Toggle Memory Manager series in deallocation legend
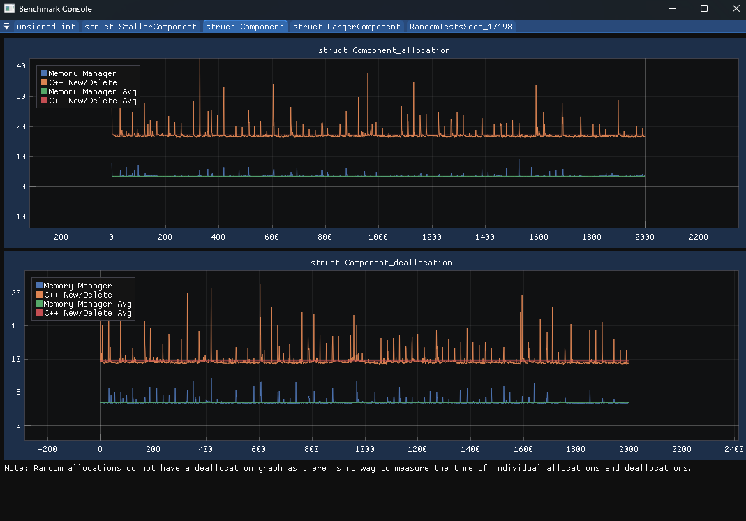746x521 pixels. (77, 286)
